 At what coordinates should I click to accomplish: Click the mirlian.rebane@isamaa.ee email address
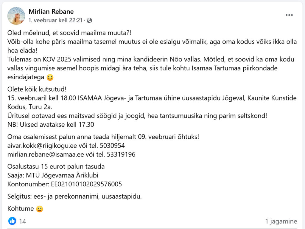coord(46,154)
